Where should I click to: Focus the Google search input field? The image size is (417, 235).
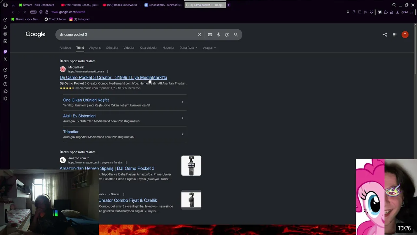[x=127, y=35]
